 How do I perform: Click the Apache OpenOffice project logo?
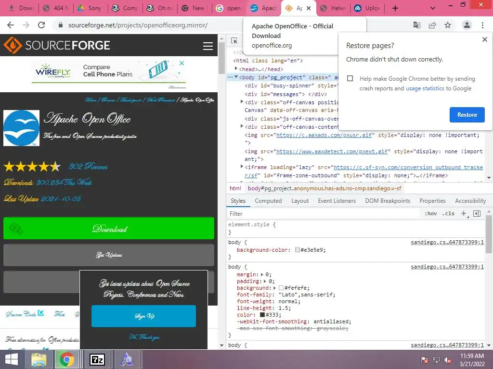click(21, 128)
